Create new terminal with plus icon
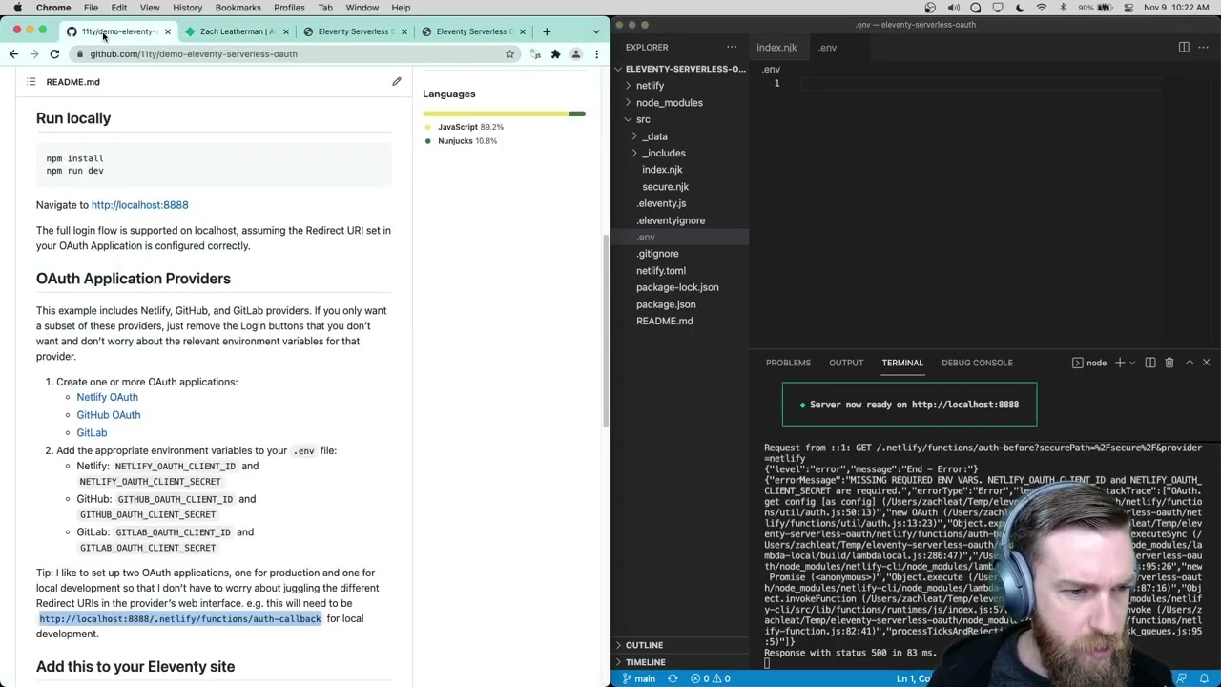Screen dimensions: 1221x687 [x=1120, y=363]
